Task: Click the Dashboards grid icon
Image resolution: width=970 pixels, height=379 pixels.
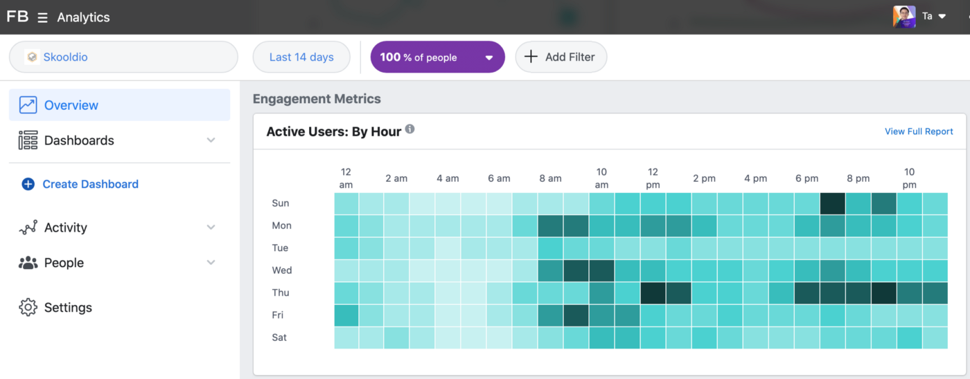Action: tap(28, 140)
